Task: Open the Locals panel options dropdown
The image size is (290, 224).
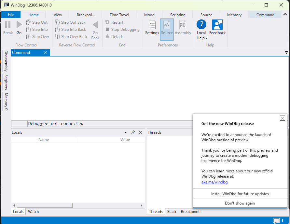Action: [x=126, y=132]
